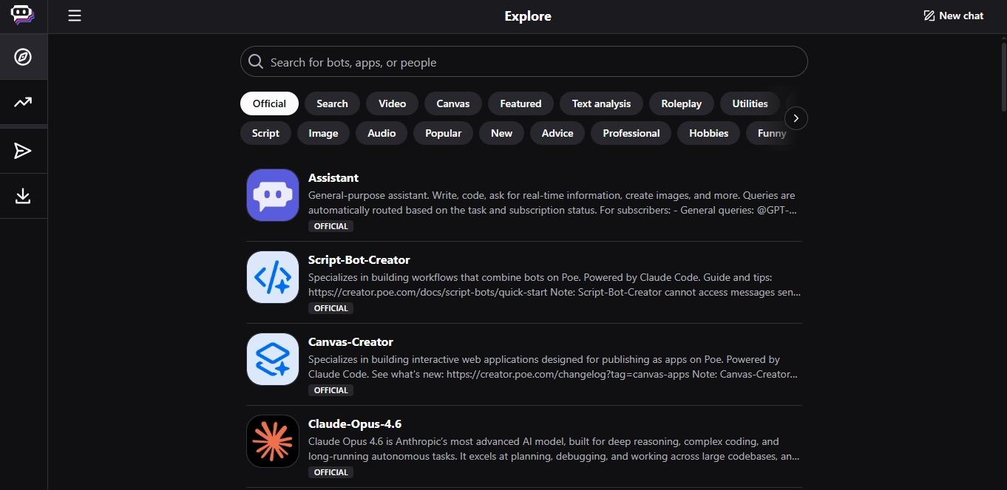Click the Script-Bot-Creator description text
The image size is (1007, 490).
555,285
